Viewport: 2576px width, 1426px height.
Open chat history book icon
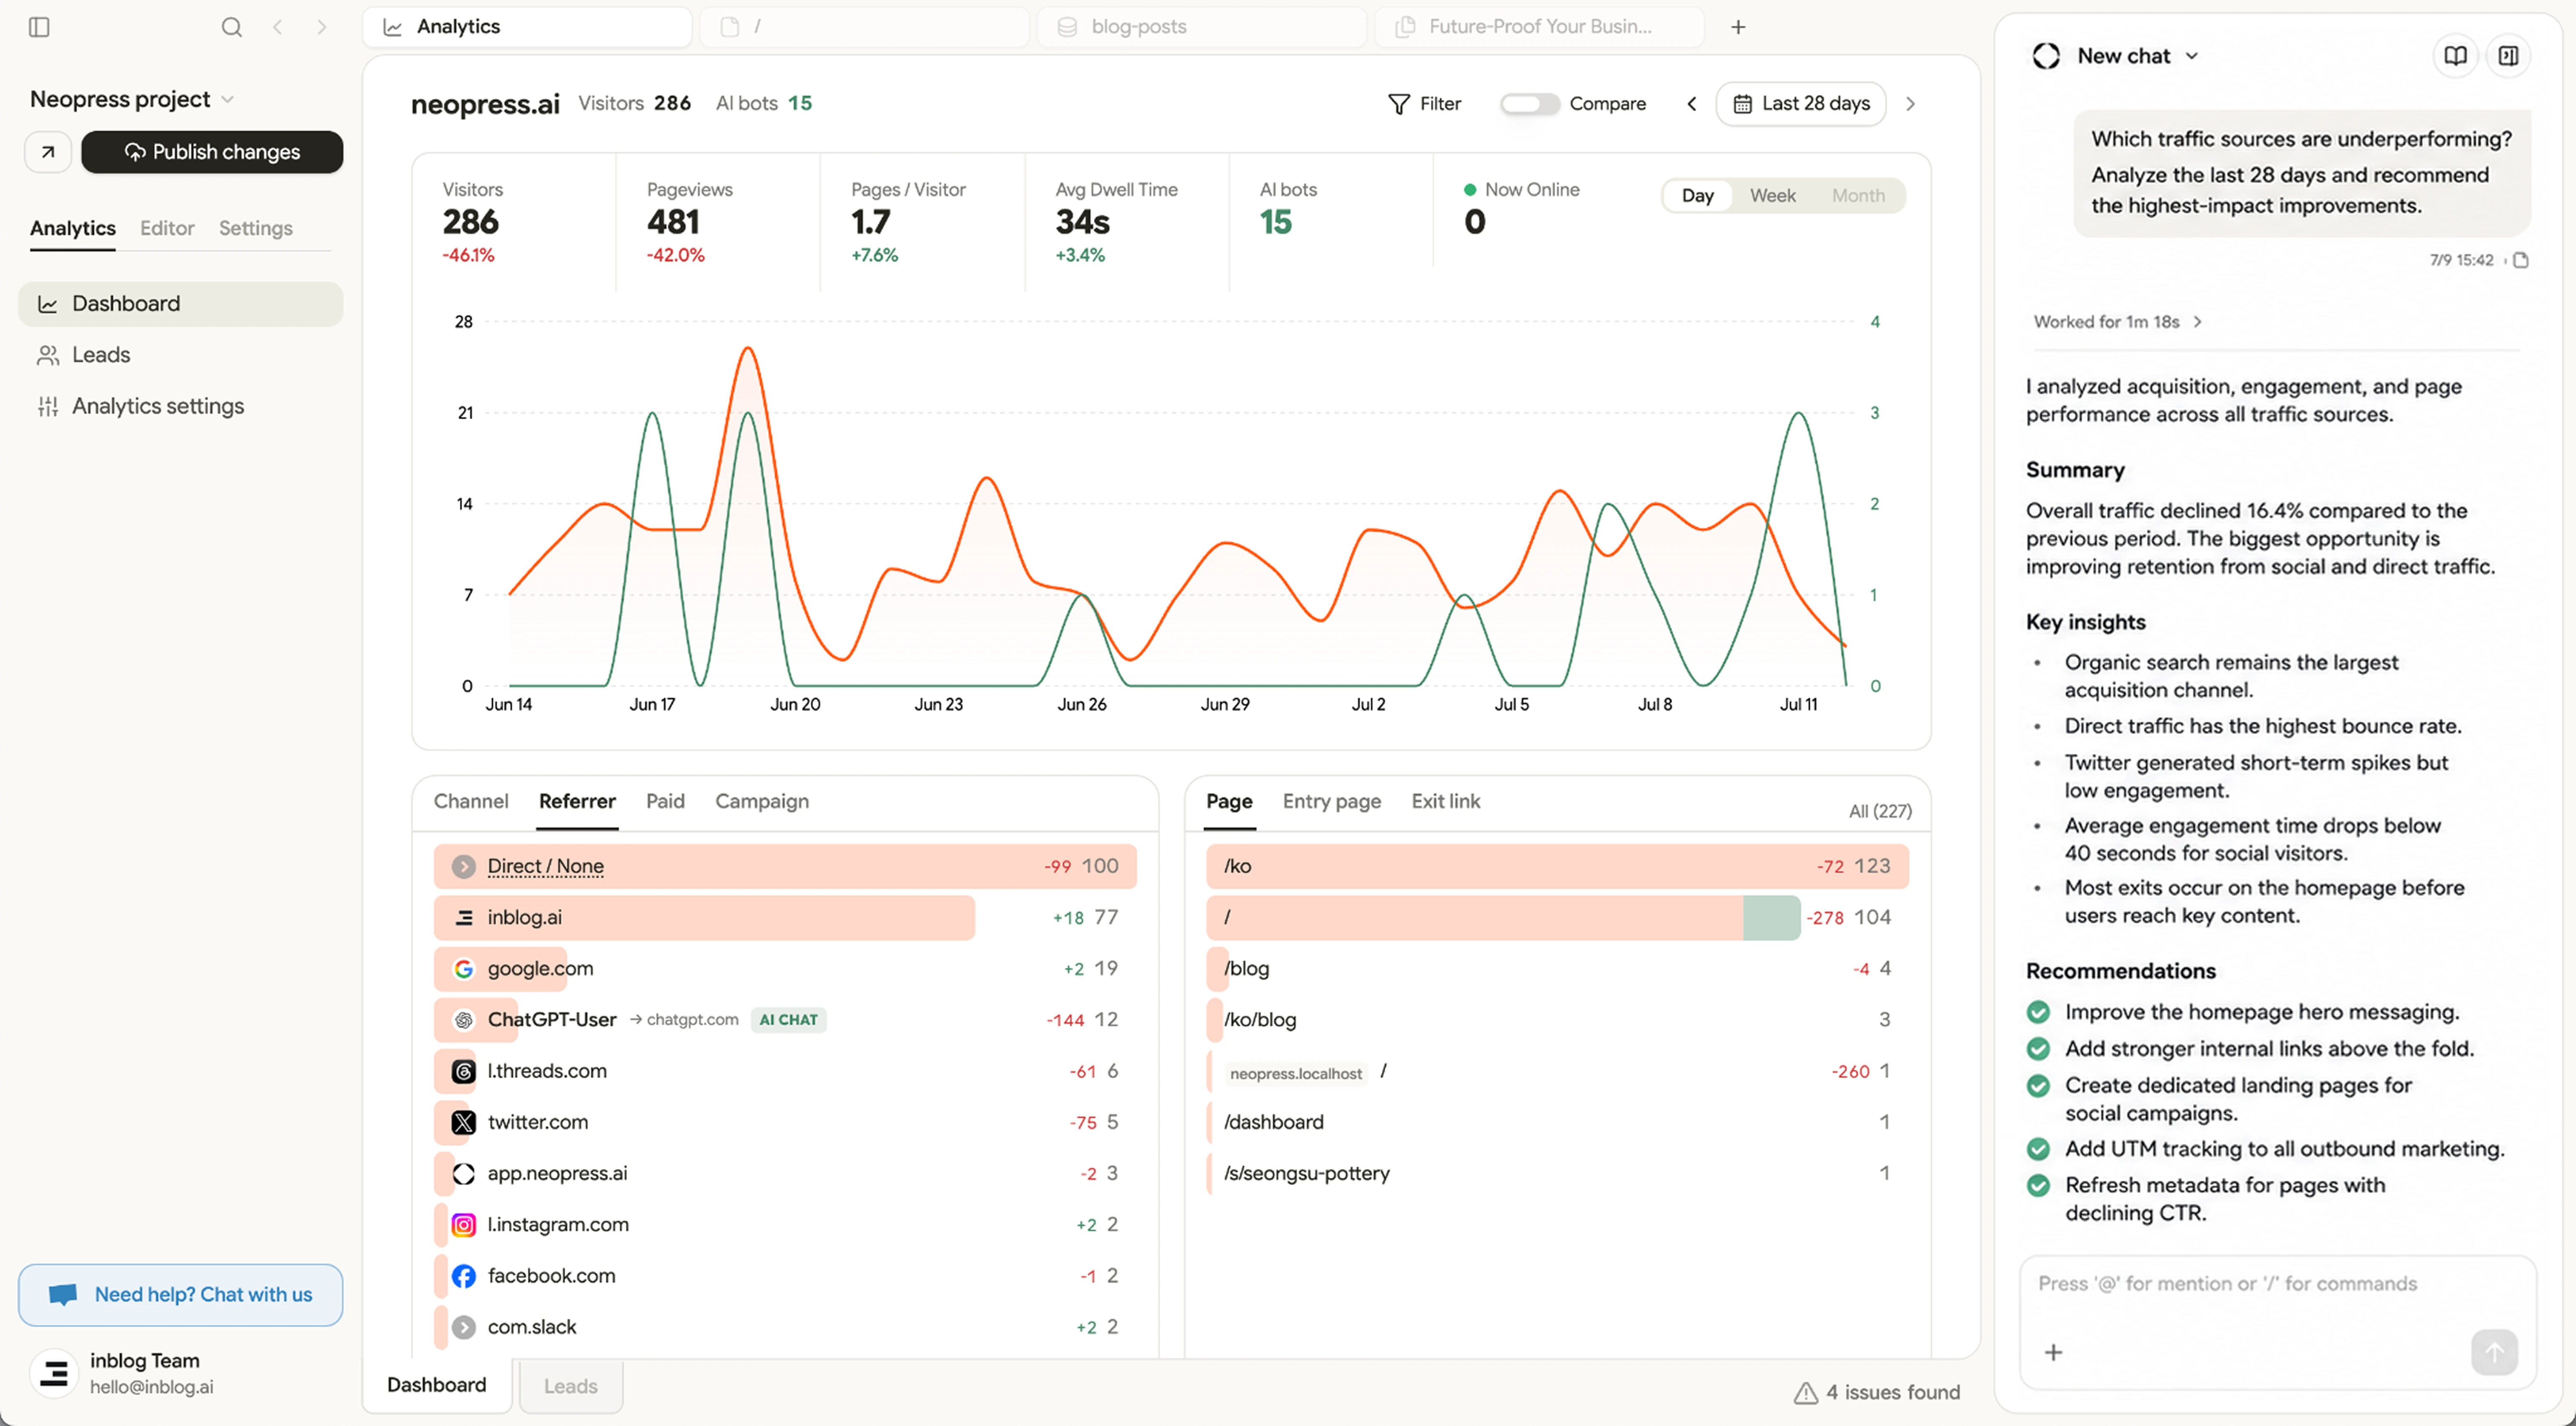coord(2455,56)
